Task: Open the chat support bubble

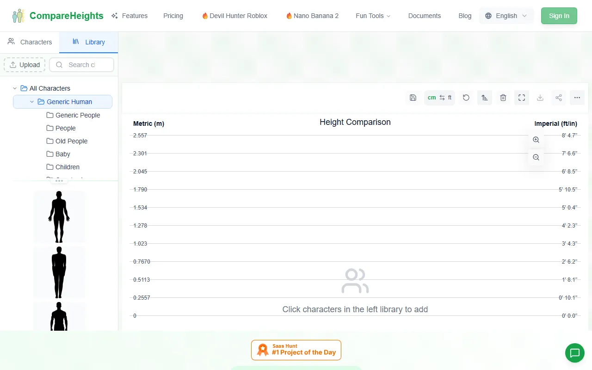Action: pyautogui.click(x=575, y=353)
